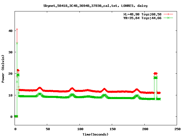Viewport: 183px width, 137px height.
Task: Click the plot title Skynet_58418_3C48 text
Action: point(95,6)
